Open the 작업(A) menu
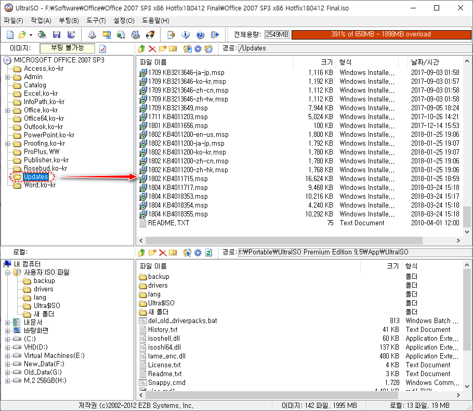This screenshot has height=411, width=473. [x=41, y=20]
